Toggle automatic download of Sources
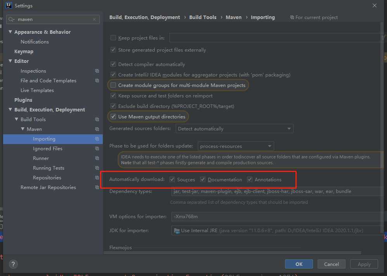 point(172,179)
